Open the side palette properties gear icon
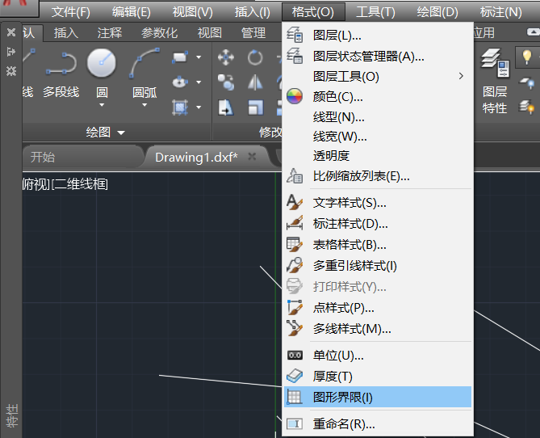The width and height of the screenshot is (540, 438). click(x=11, y=71)
